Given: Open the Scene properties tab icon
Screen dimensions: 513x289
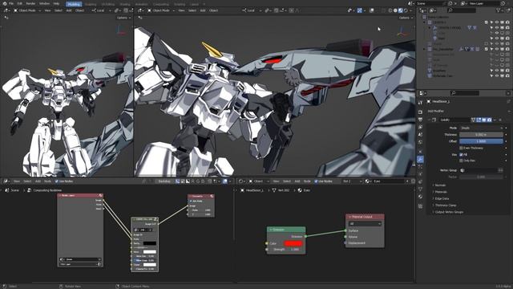Looking at the screenshot, I should [x=420, y=135].
